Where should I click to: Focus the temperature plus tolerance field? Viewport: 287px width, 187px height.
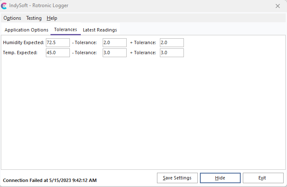tap(172, 53)
